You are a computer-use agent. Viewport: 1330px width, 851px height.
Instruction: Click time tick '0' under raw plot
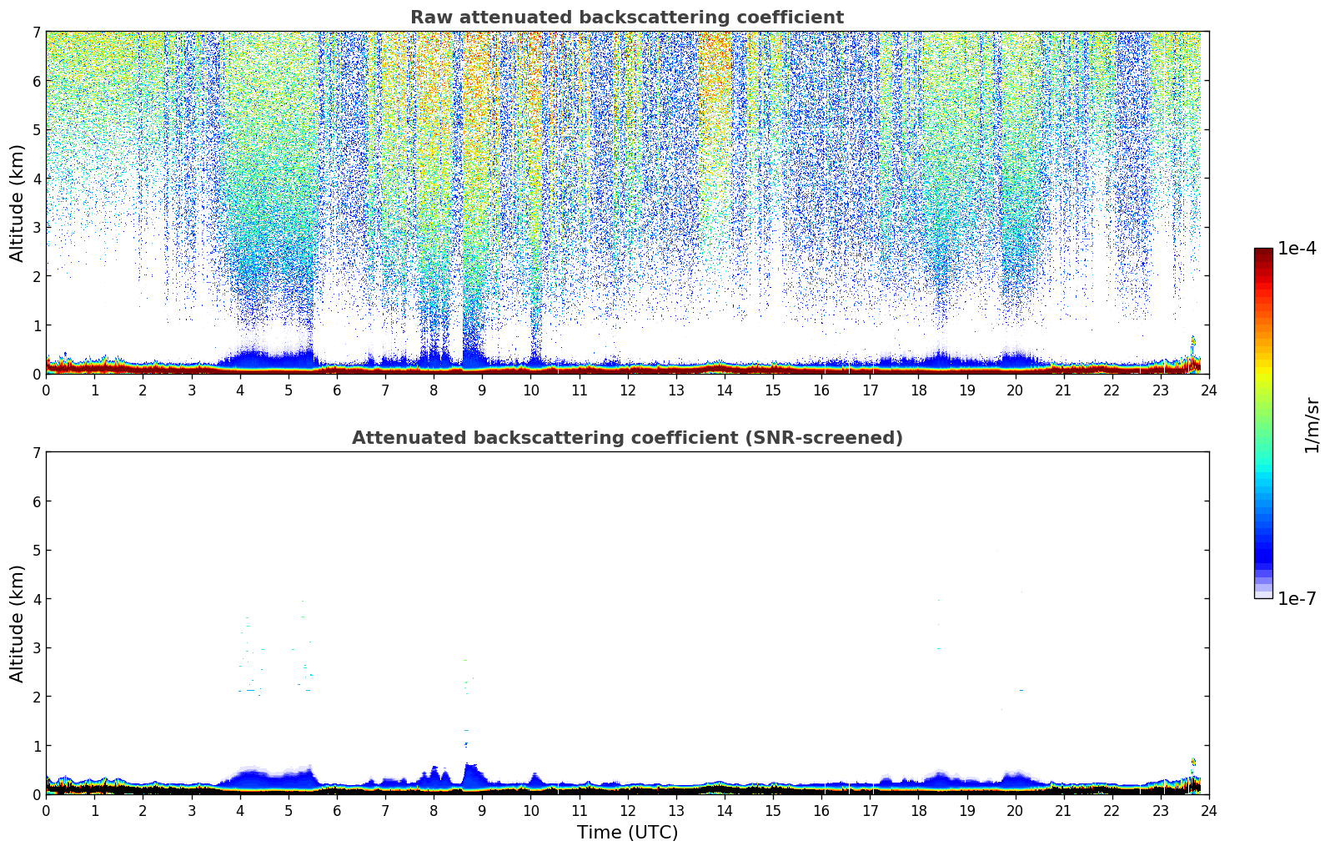tap(46, 390)
